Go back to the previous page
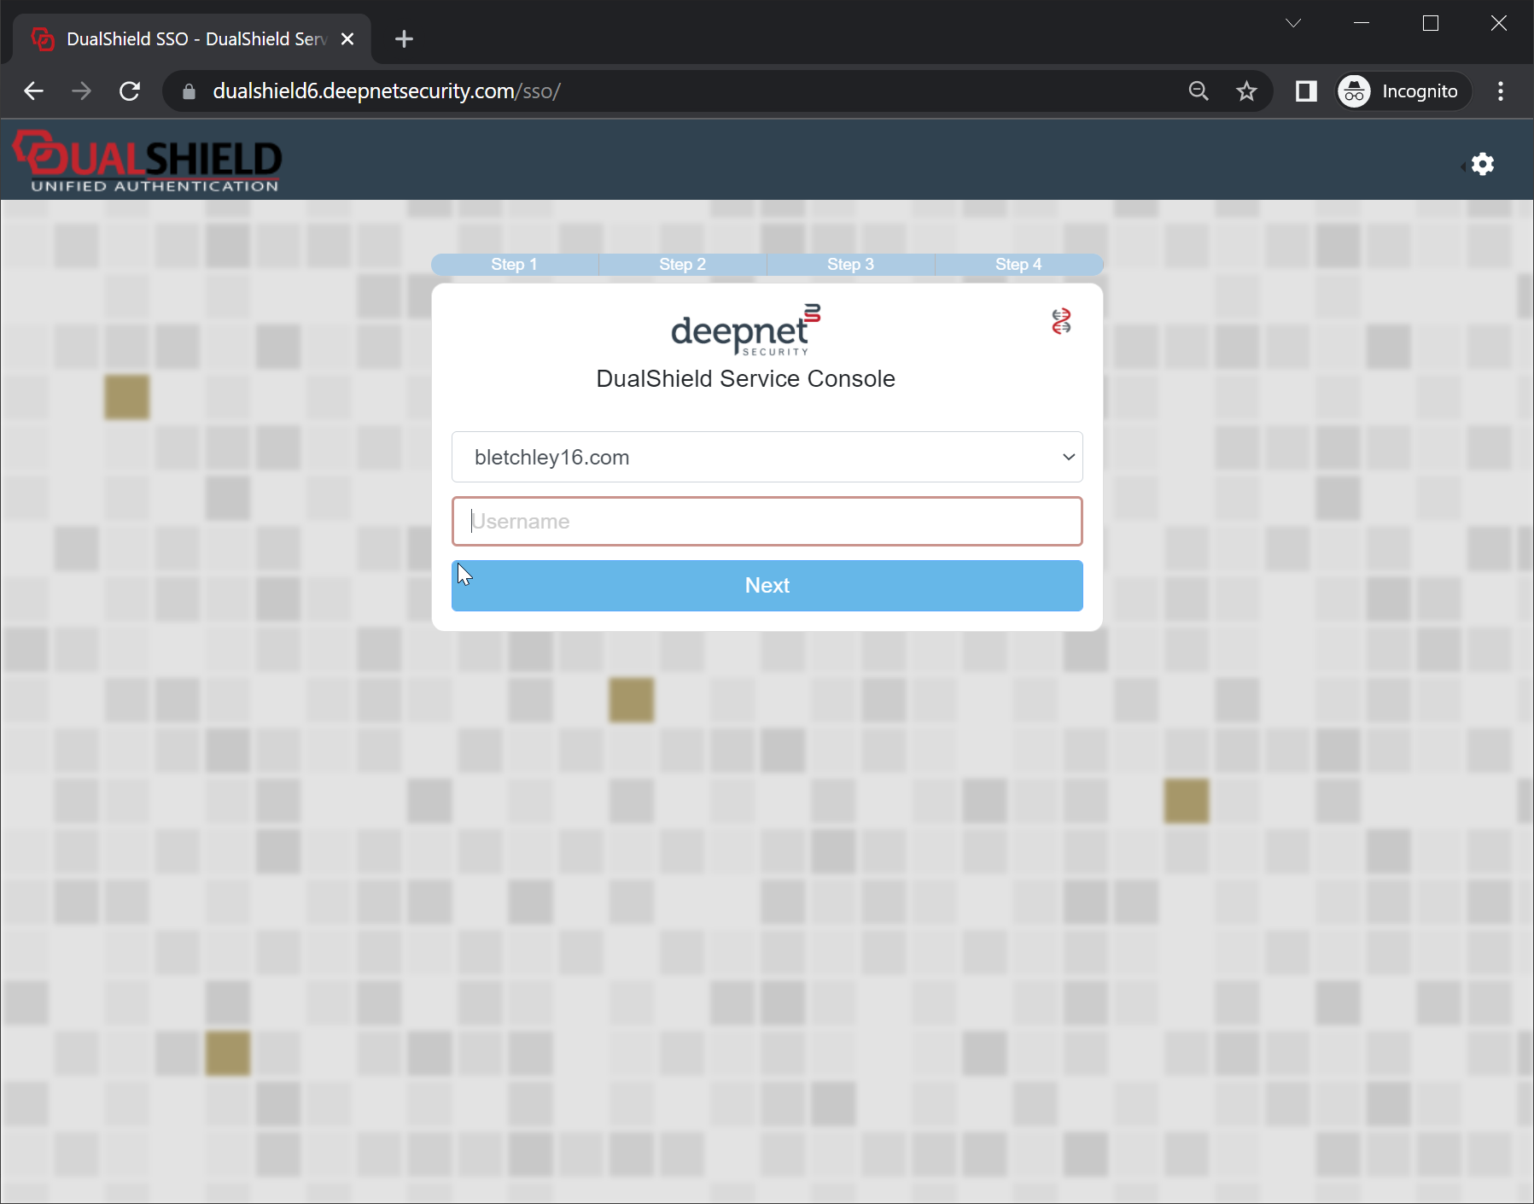The height and width of the screenshot is (1204, 1534). pos(34,91)
